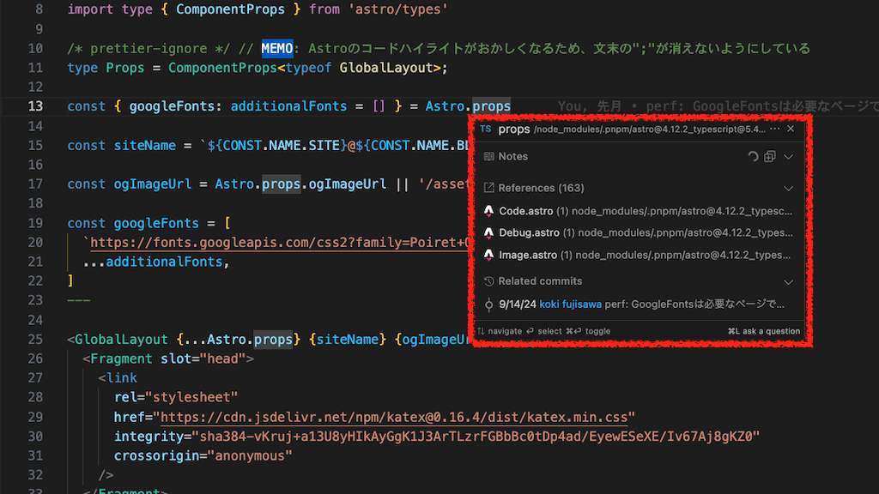Open the Debug.astro reference
The width and height of the screenshot is (879, 494).
638,233
